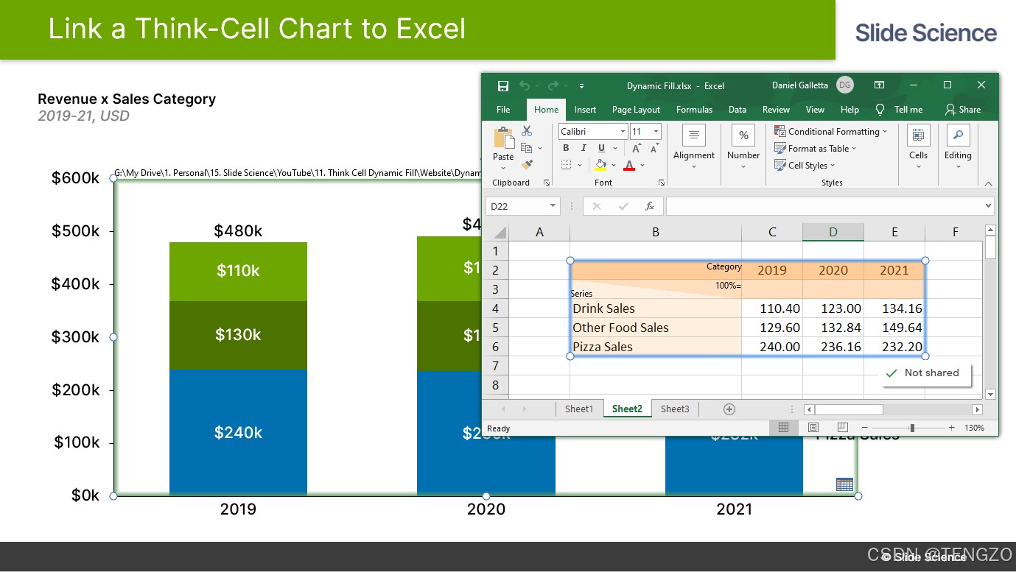Switch to Page Layout view icon
The image size is (1016, 572).
[813, 428]
